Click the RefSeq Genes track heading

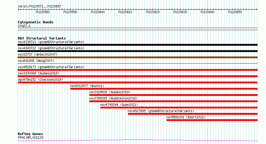click(x=30, y=134)
